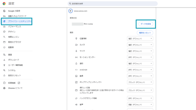Open the カメラ permission dropdown
The width and height of the screenshot is (196, 110).
(140, 45)
